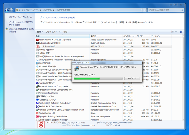Open help with the question mark icon

coord(181,32)
